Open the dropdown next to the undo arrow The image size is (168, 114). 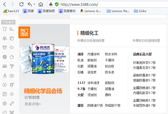click(34, 4)
